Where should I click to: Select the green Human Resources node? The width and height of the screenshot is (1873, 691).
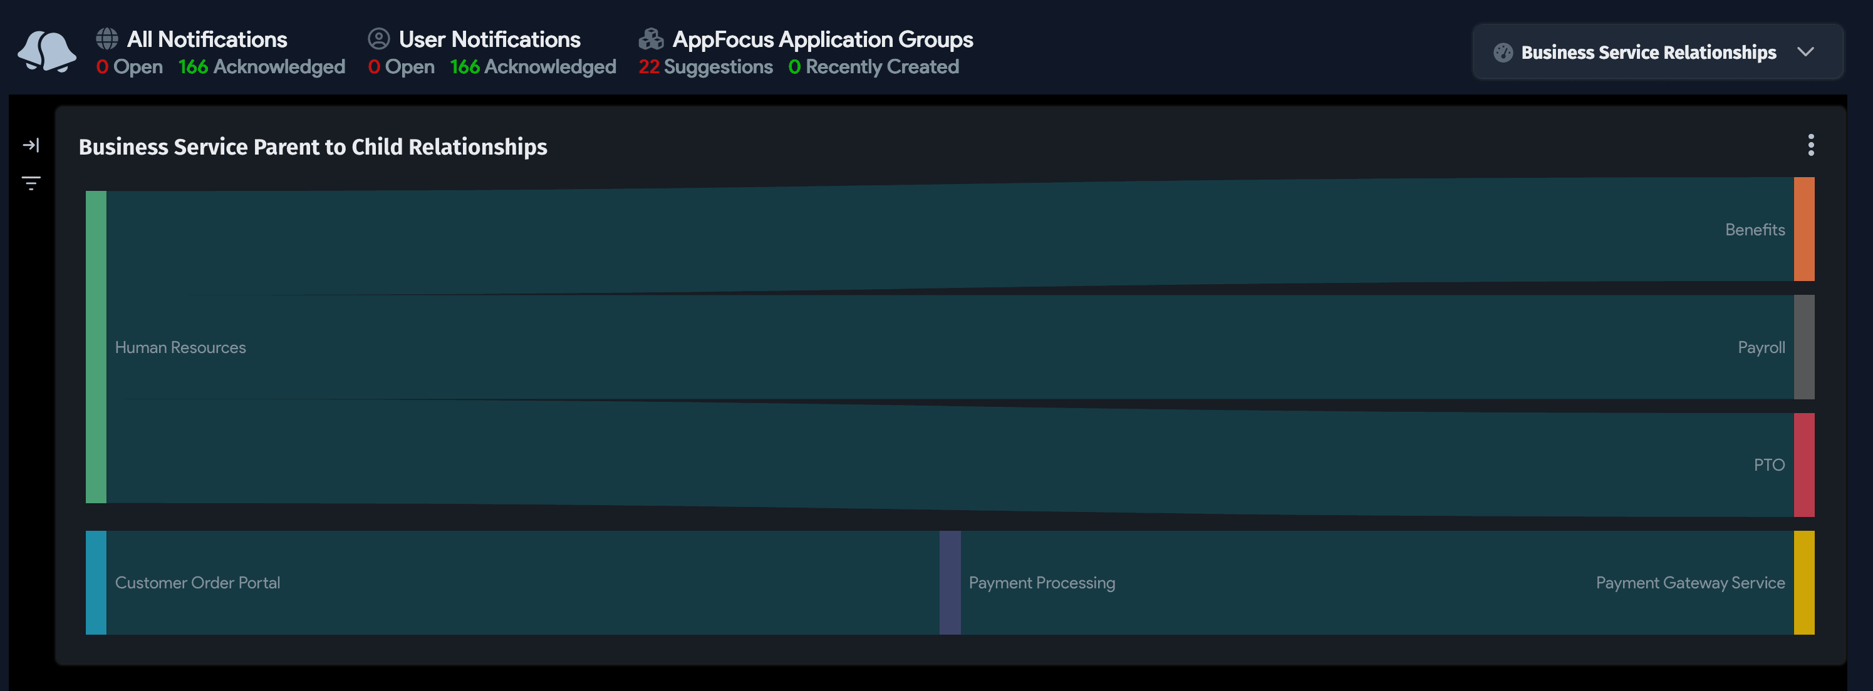[x=96, y=347]
